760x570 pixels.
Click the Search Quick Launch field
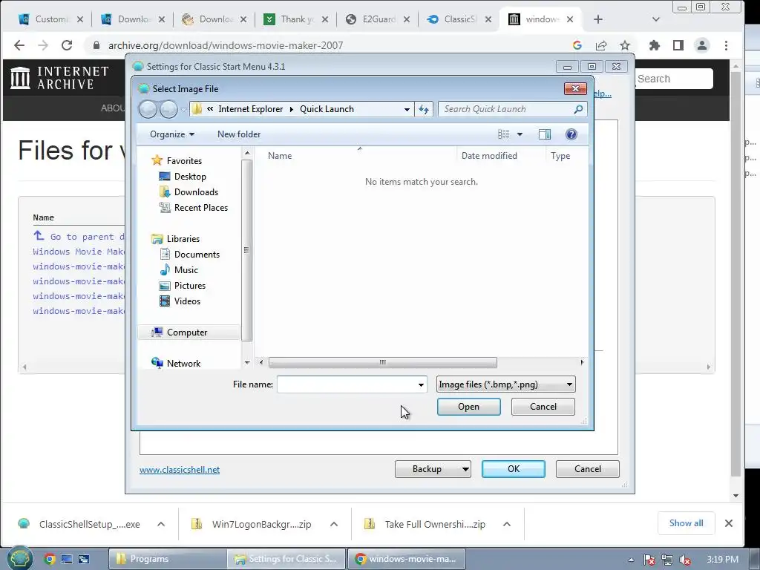coord(505,110)
